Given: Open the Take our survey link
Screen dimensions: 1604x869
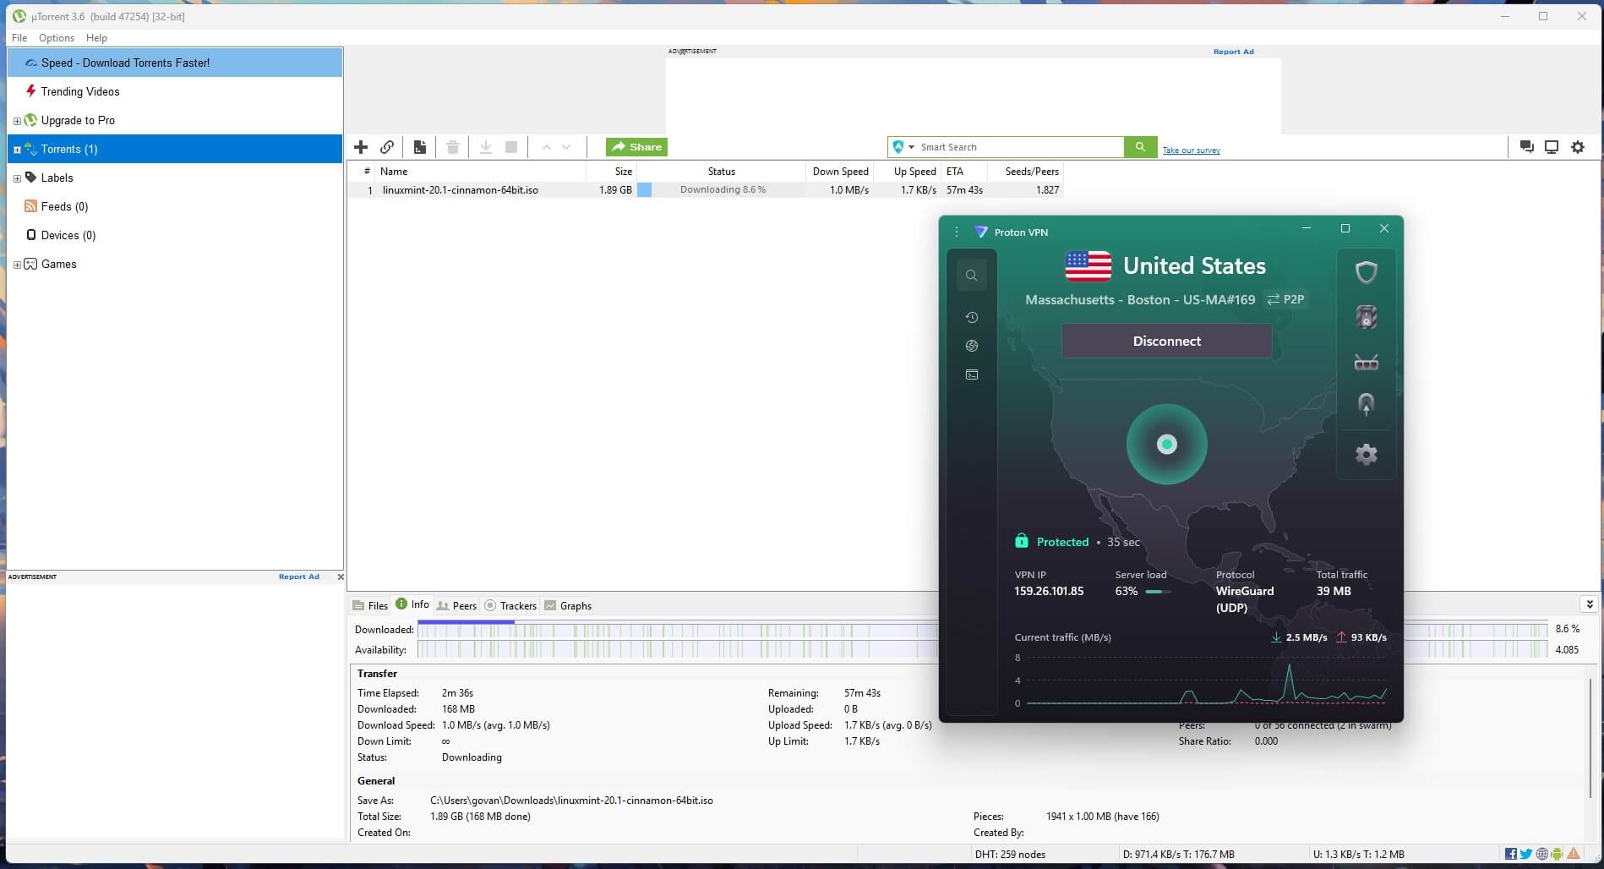Looking at the screenshot, I should click(1191, 150).
